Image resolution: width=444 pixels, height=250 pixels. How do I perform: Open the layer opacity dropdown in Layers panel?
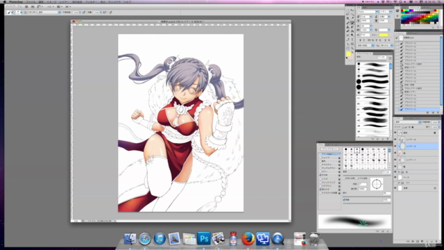439,122
